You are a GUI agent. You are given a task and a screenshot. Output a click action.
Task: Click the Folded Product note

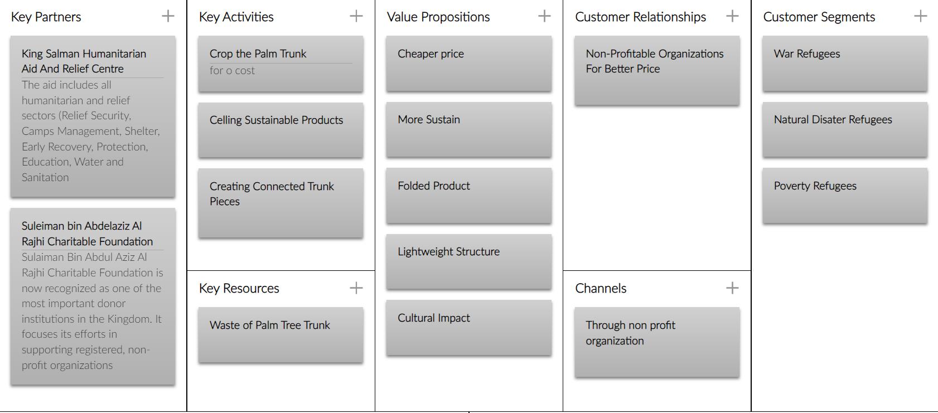pyautogui.click(x=468, y=195)
